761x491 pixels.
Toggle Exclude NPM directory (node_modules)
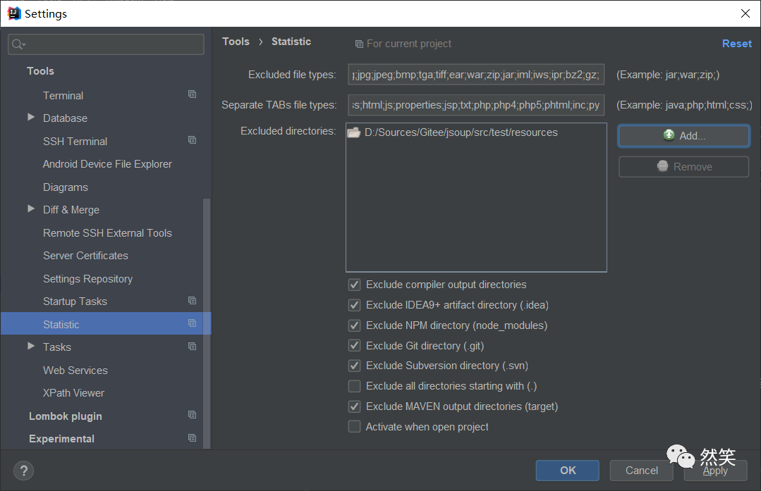(354, 325)
